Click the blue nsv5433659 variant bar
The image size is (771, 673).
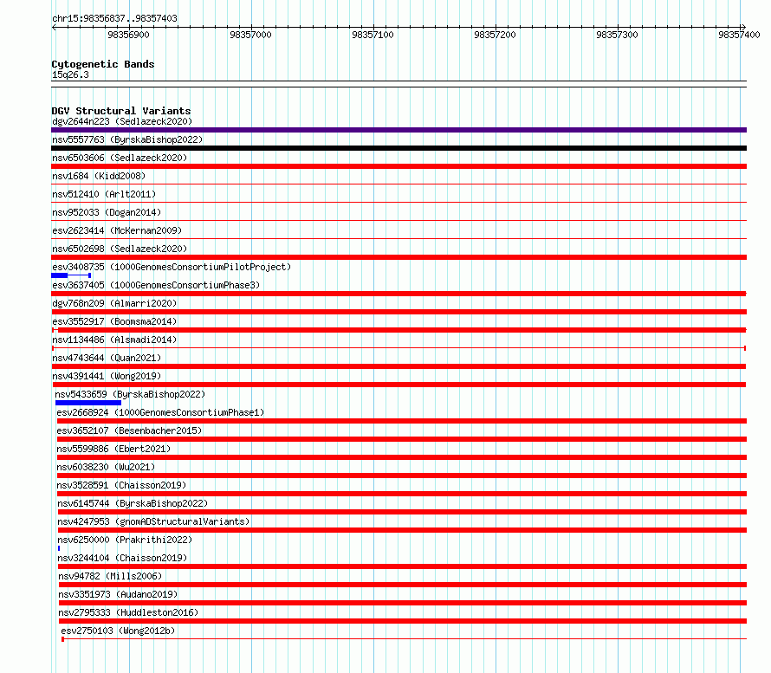tap(88, 403)
